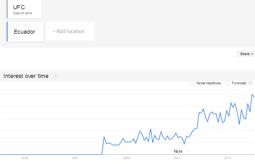Click the help icon beside Interest over time
The image size is (255, 161).
[x=56, y=76]
